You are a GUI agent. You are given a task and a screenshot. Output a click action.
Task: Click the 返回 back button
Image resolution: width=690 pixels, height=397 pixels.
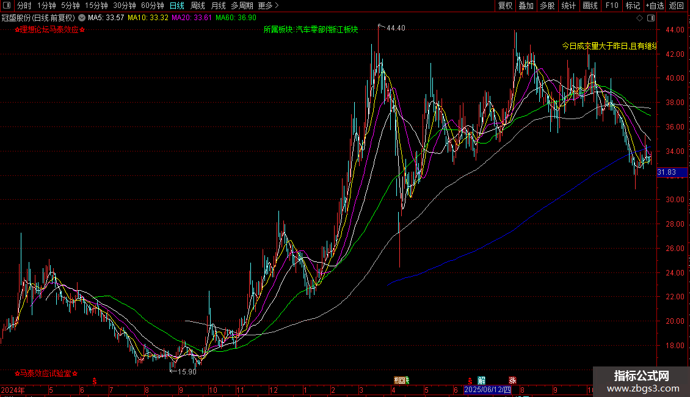coord(677,6)
